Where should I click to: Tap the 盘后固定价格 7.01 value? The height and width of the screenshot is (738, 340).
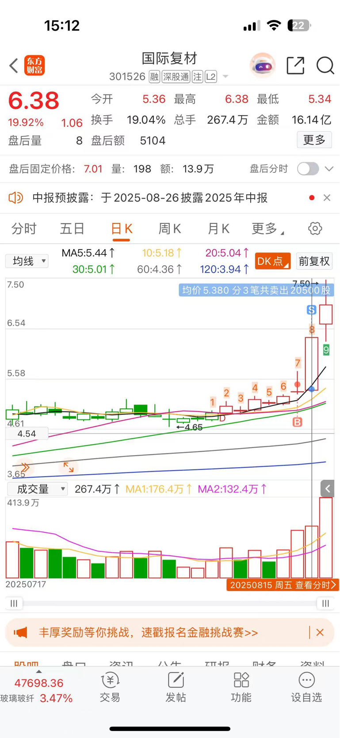pyautogui.click(x=93, y=169)
